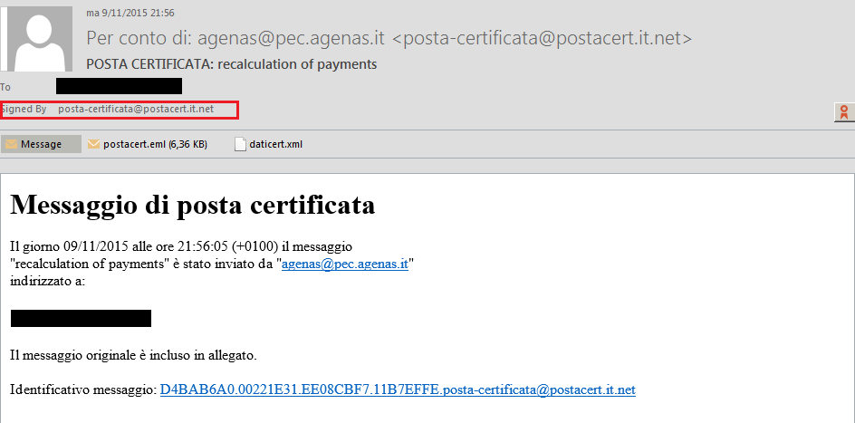Click the sender avatar placeholder picture
The image size is (855, 423).
(x=39, y=39)
